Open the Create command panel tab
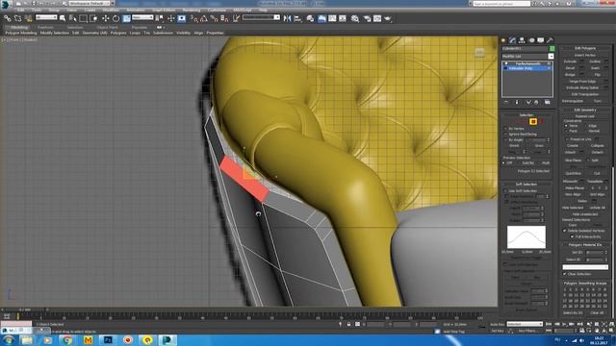Image resolution: width=616 pixels, height=346 pixels. coord(503,40)
